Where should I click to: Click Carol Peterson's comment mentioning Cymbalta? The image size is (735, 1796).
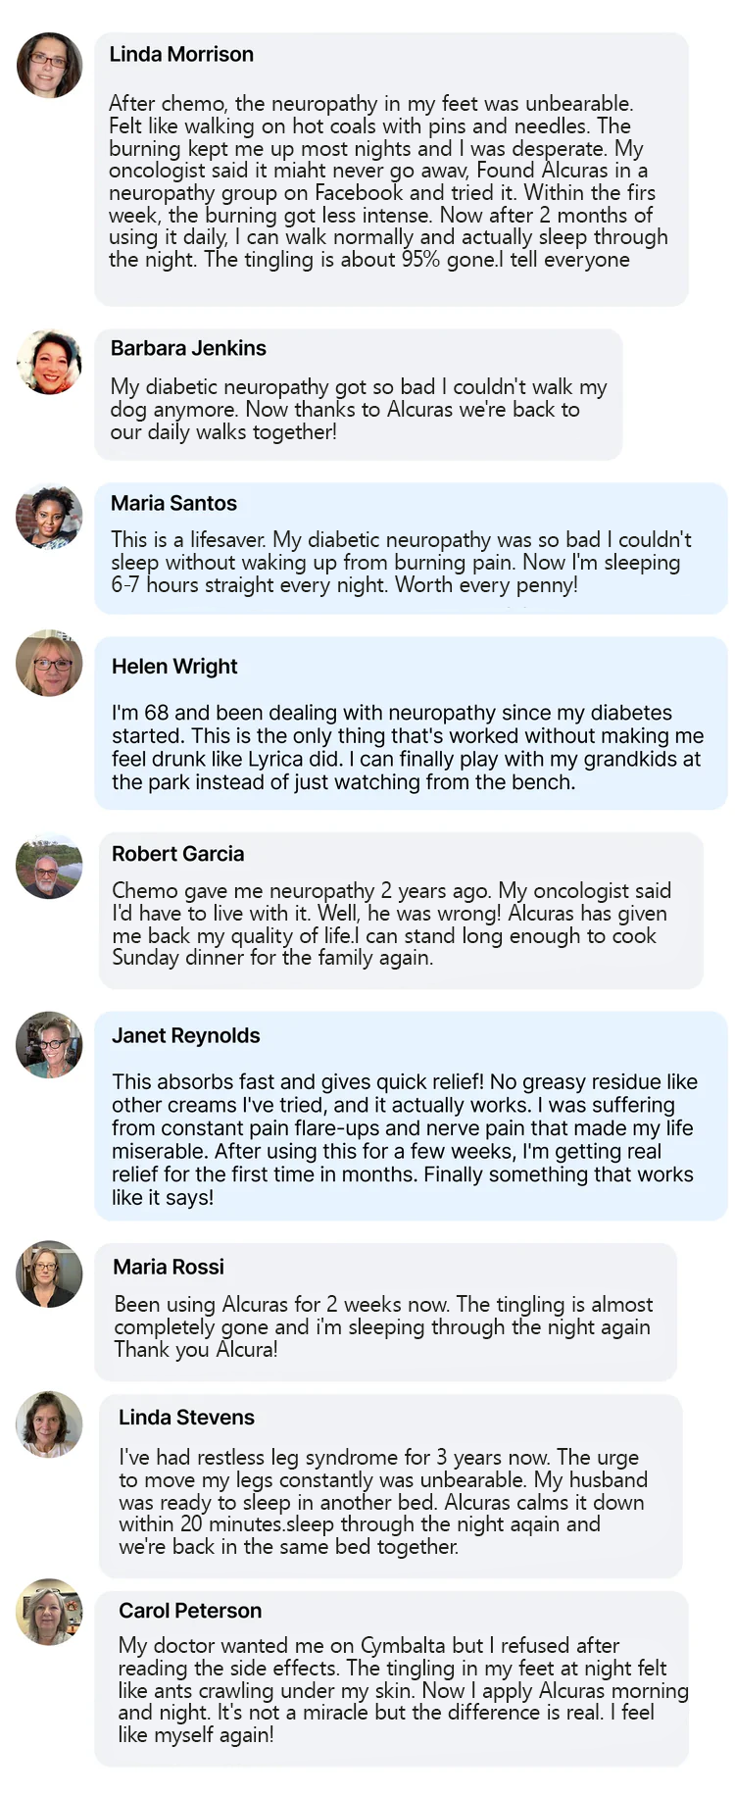[x=392, y=1689]
